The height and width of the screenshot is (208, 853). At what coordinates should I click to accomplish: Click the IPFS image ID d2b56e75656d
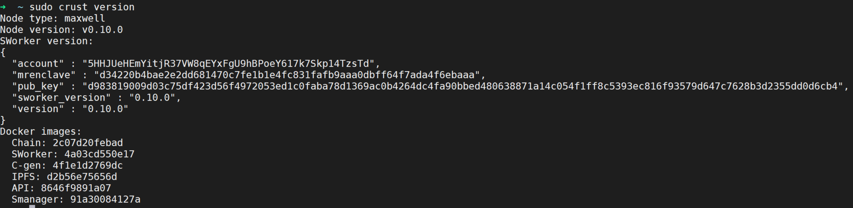[82, 176]
